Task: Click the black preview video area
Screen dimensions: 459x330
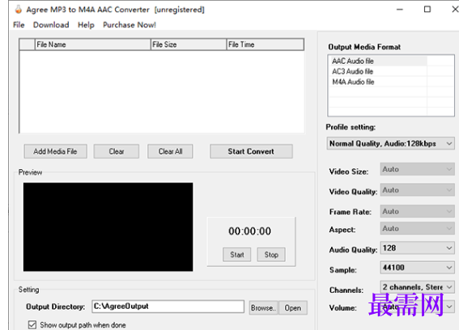Action: coord(108,227)
